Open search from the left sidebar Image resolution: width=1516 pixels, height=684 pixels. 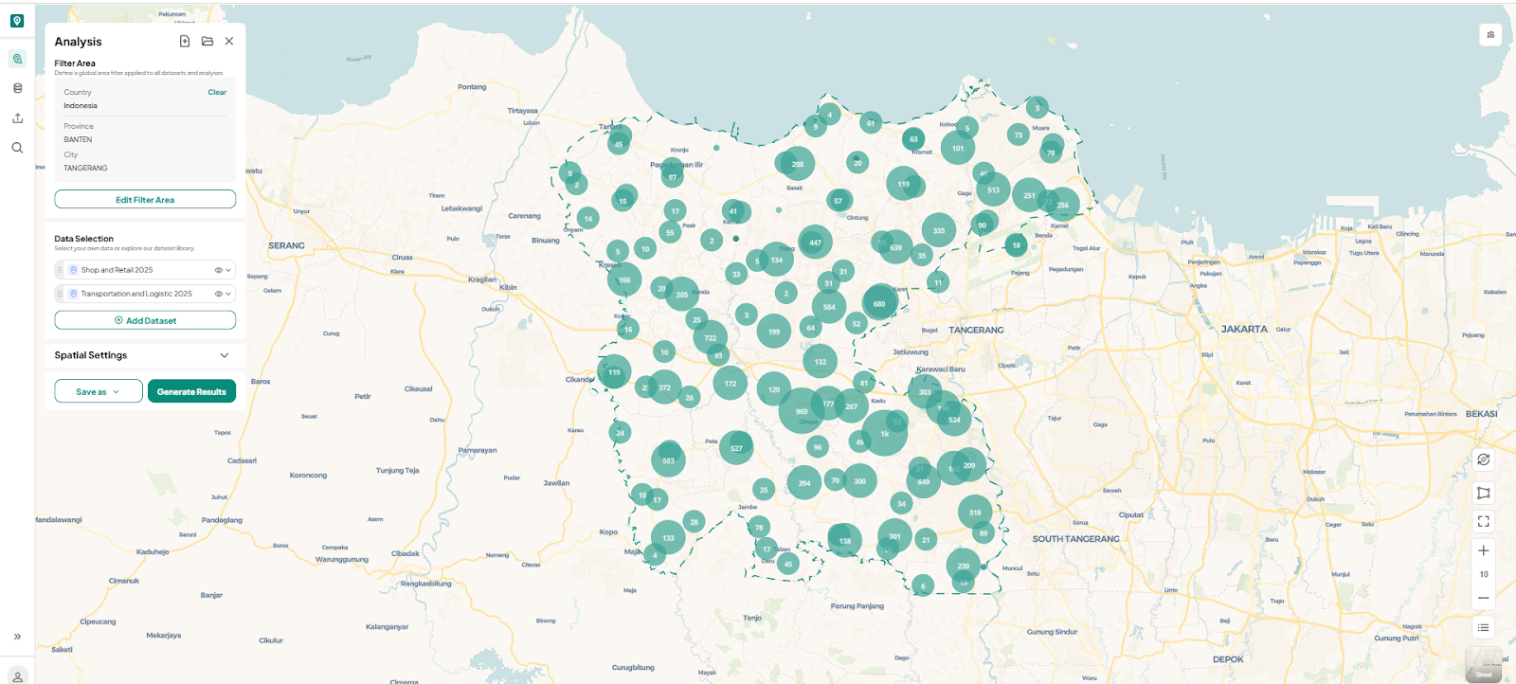pyautogui.click(x=17, y=148)
